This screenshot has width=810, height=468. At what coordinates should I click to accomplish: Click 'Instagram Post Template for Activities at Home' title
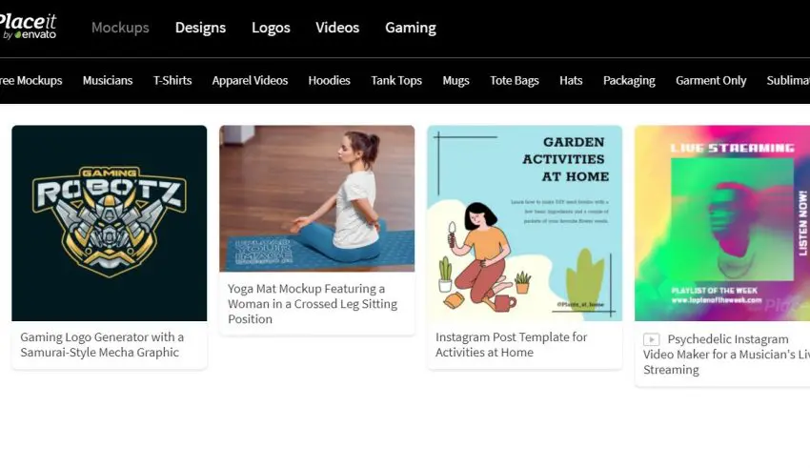[x=511, y=344]
